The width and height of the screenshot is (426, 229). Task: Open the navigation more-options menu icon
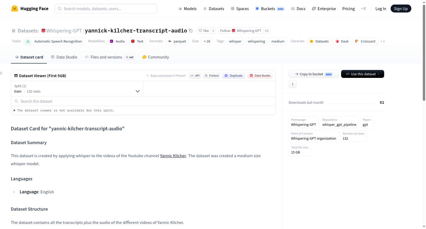(x=363, y=9)
